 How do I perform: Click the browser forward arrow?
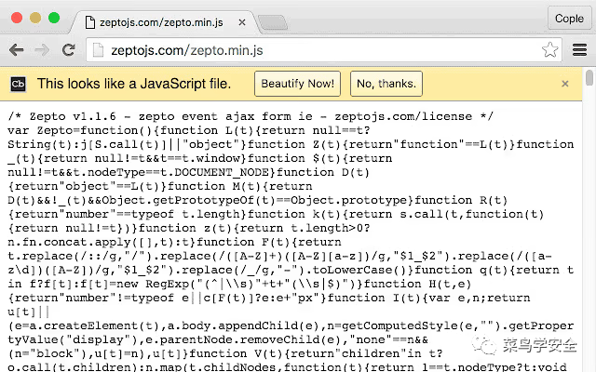point(42,49)
